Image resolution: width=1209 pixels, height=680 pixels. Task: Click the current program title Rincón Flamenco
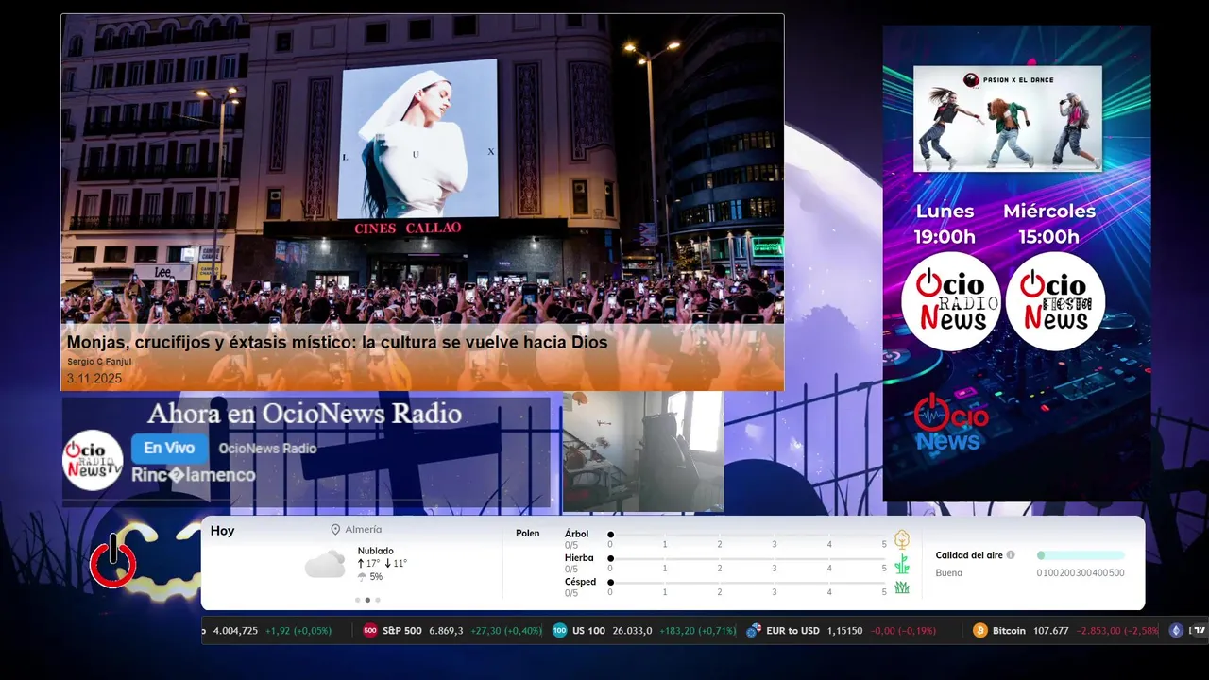(194, 475)
